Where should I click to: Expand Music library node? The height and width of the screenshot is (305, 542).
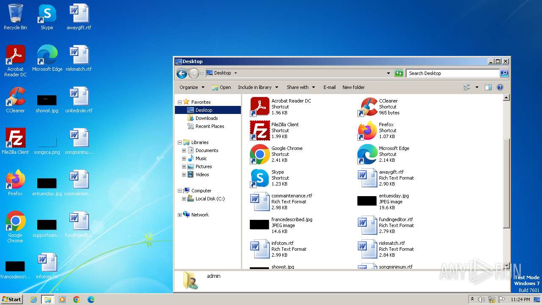pos(184,158)
